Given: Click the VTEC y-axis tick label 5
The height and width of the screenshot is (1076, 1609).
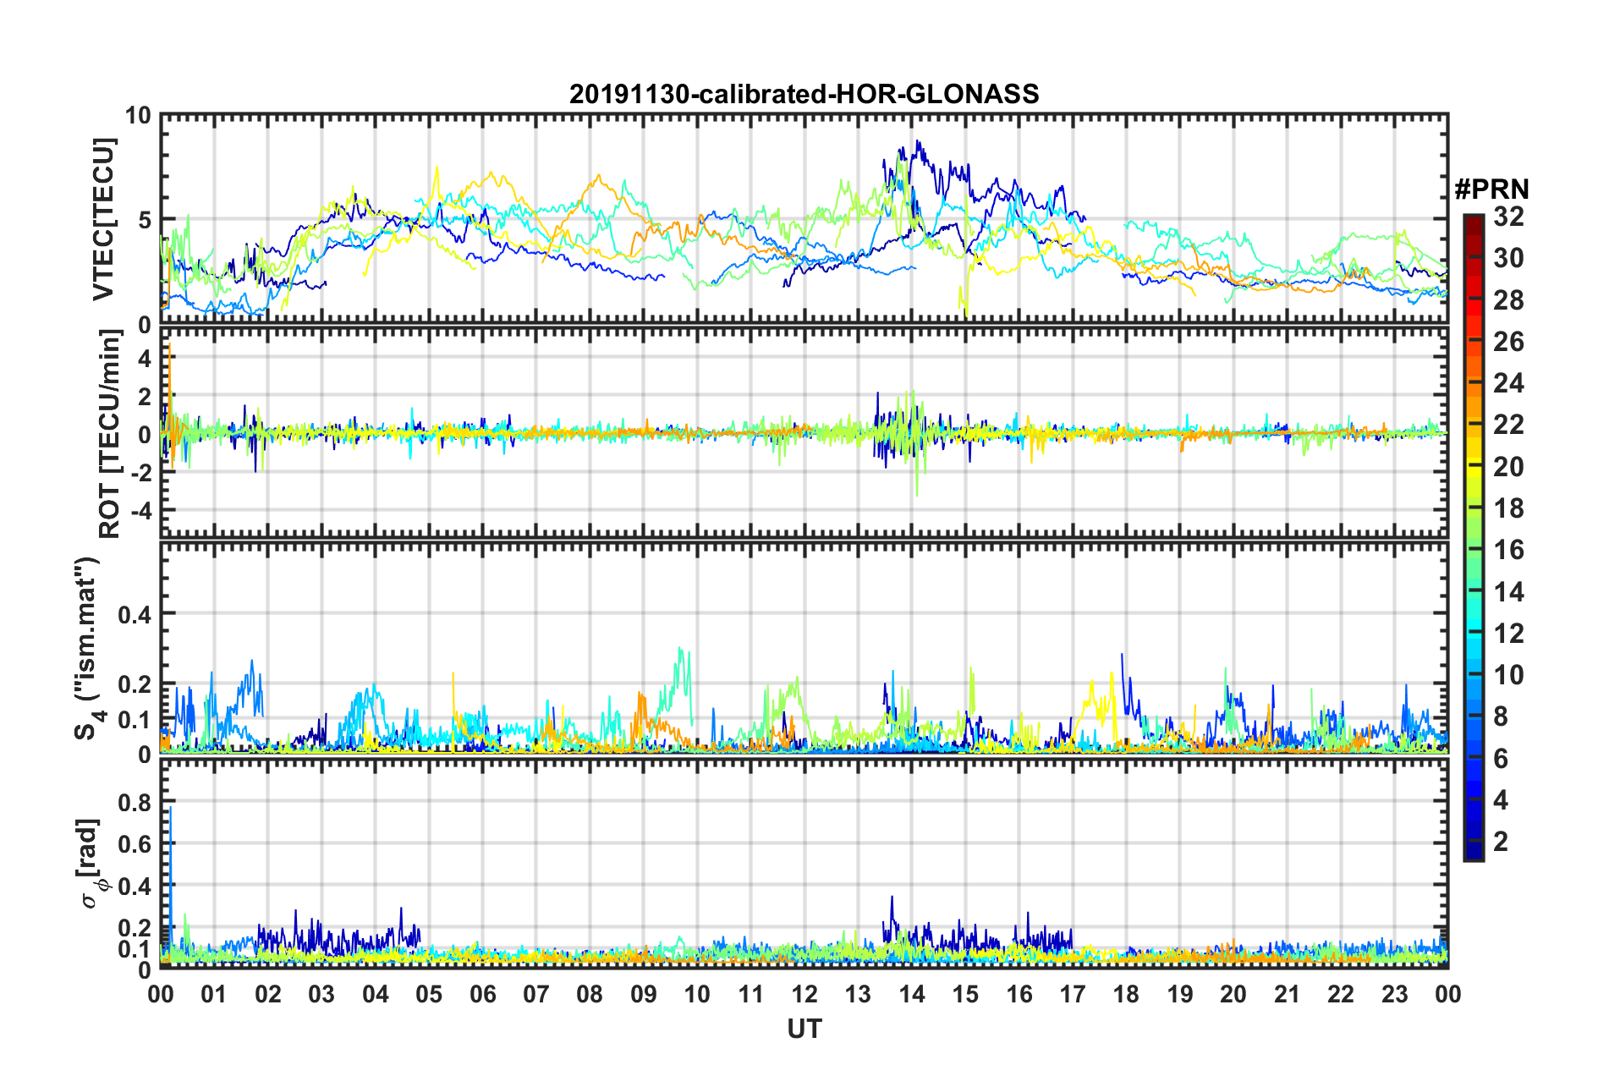Looking at the screenshot, I should pyautogui.click(x=144, y=220).
